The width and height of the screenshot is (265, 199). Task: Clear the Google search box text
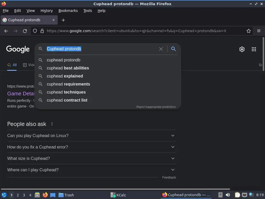tap(161, 49)
